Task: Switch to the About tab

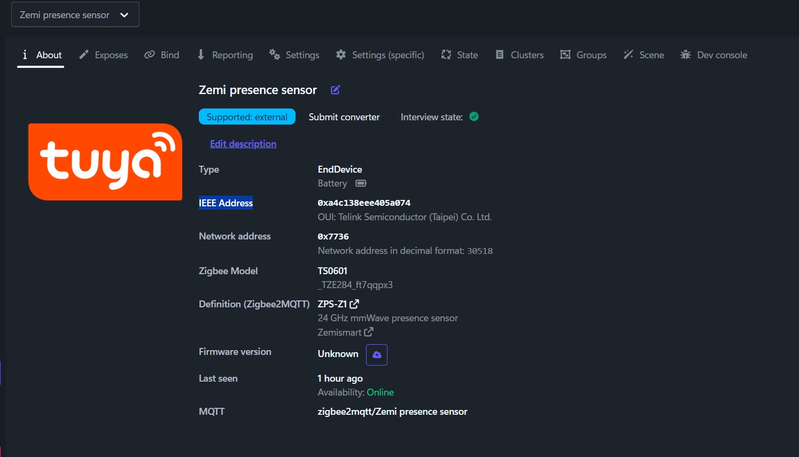Action: coord(41,55)
